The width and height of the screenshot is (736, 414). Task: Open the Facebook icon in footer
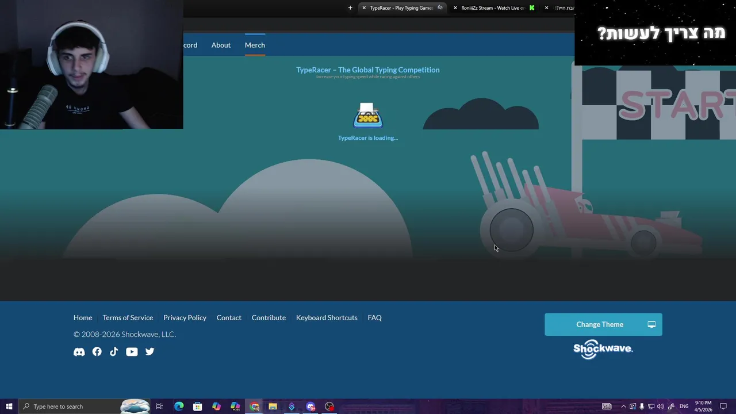(x=97, y=352)
